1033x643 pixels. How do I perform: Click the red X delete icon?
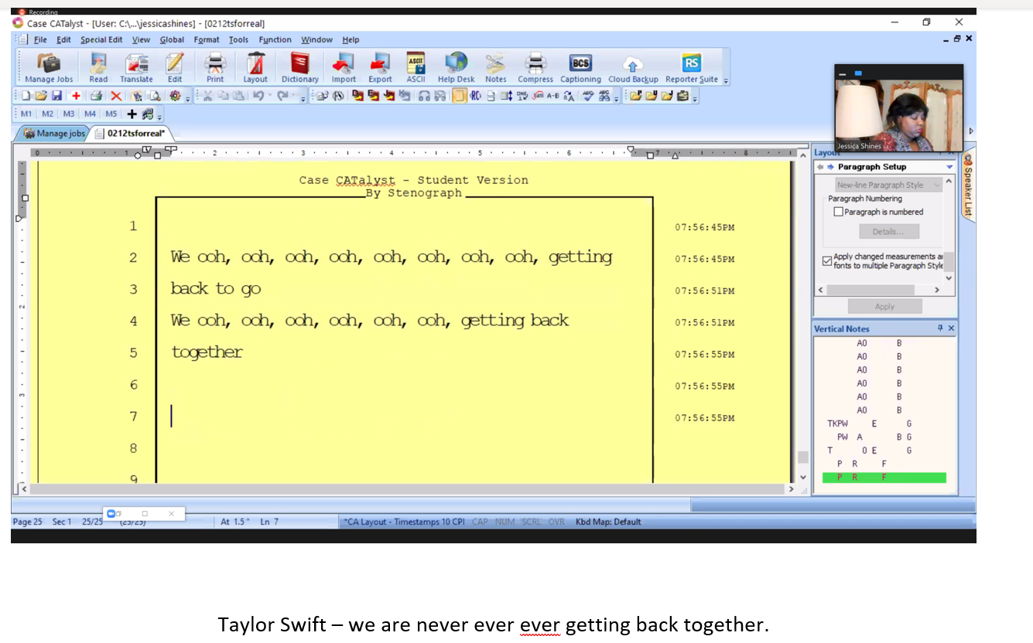coord(116,96)
